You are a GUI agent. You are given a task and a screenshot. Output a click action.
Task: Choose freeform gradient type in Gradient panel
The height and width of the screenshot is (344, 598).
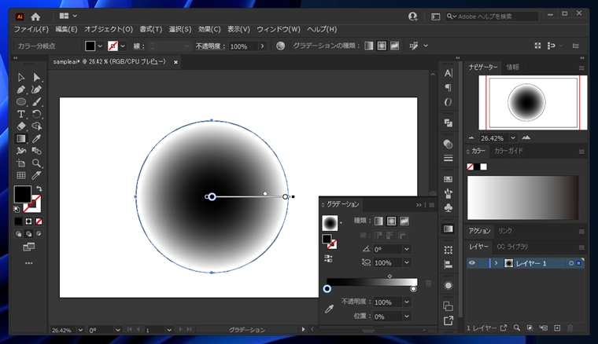404,221
